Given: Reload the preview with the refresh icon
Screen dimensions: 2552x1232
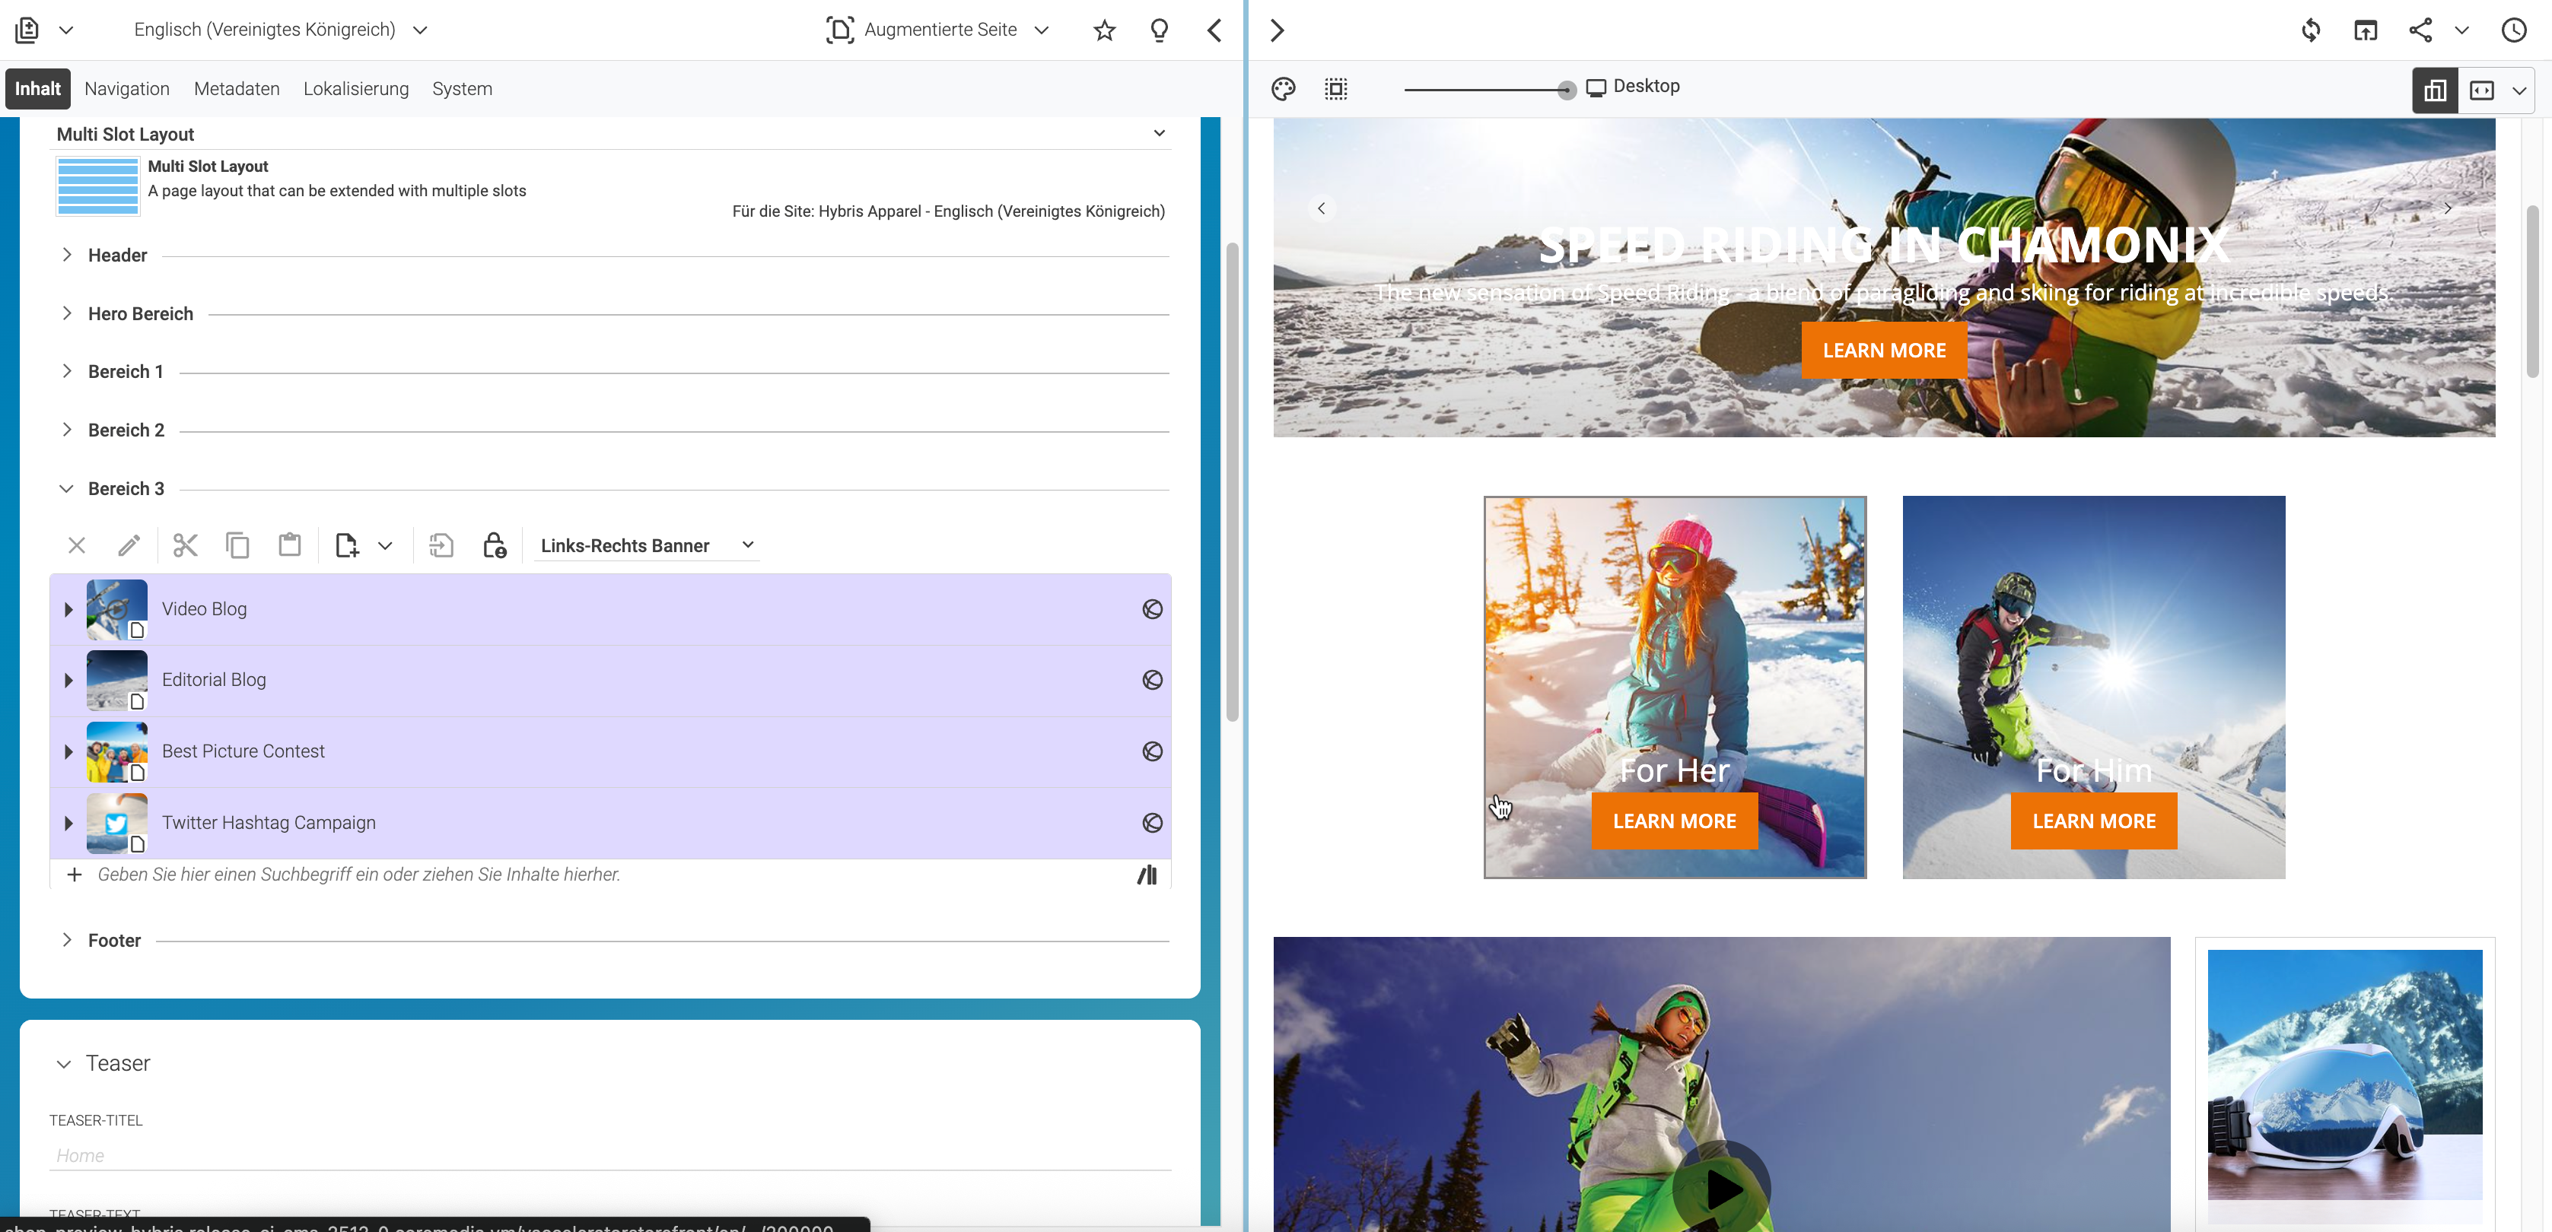Looking at the screenshot, I should point(2310,30).
